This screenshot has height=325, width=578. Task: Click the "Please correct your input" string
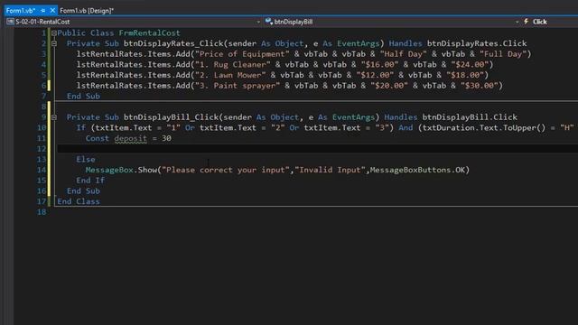226,170
